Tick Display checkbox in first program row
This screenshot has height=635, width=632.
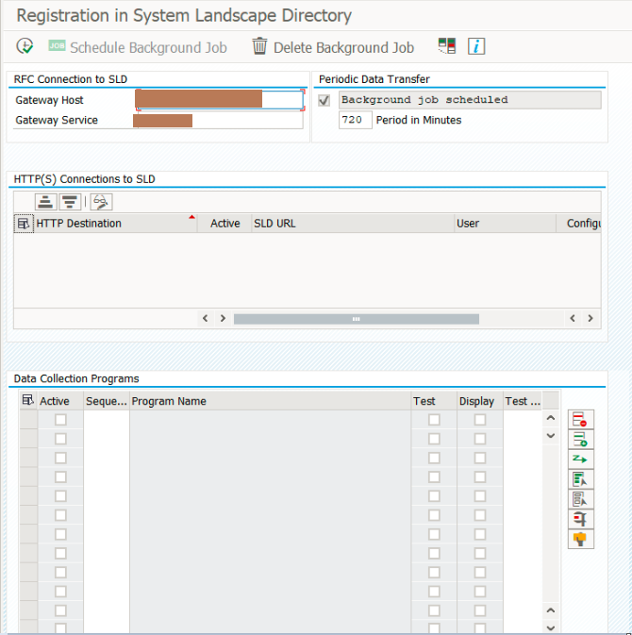click(480, 420)
